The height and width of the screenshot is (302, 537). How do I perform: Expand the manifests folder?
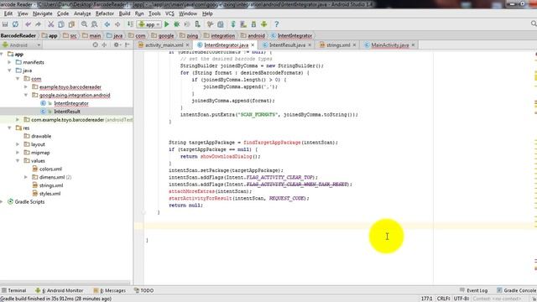pos(9,62)
